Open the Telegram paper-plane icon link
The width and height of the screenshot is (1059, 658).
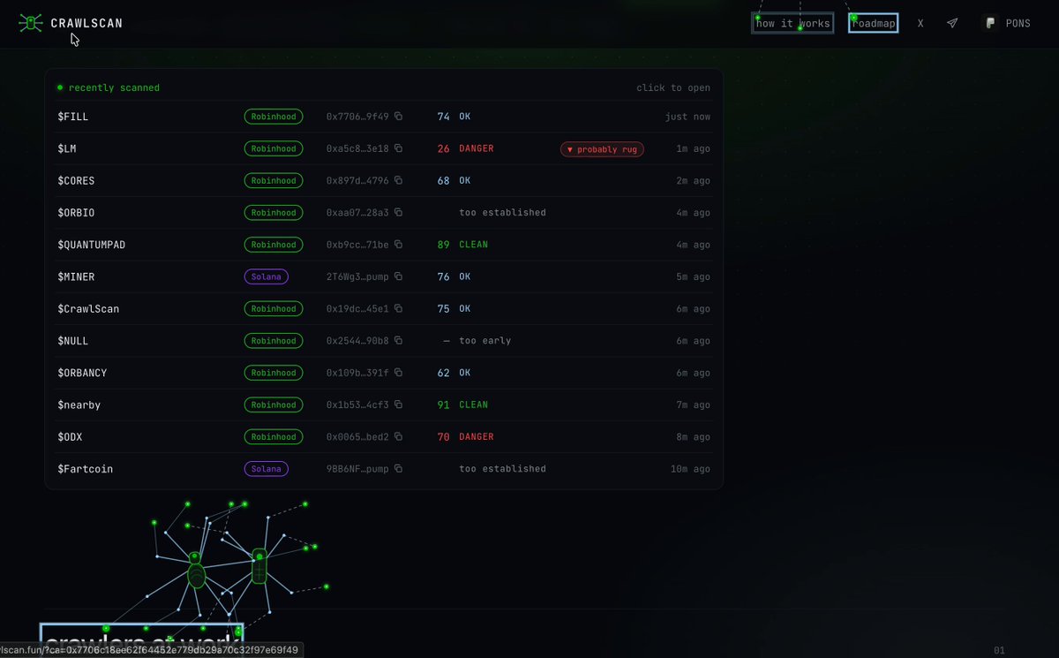coord(952,23)
